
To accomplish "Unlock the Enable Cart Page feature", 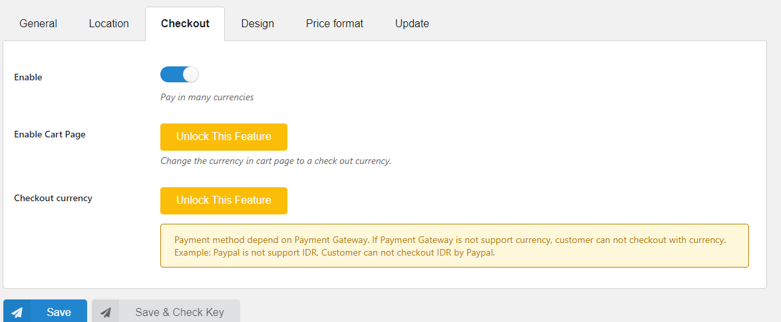I will (x=224, y=137).
